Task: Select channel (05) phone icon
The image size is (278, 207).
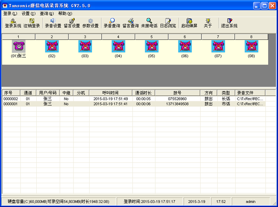Action: coord(151,46)
